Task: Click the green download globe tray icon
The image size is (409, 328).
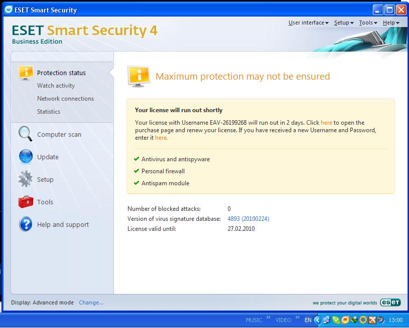Action: pyautogui.click(x=354, y=319)
